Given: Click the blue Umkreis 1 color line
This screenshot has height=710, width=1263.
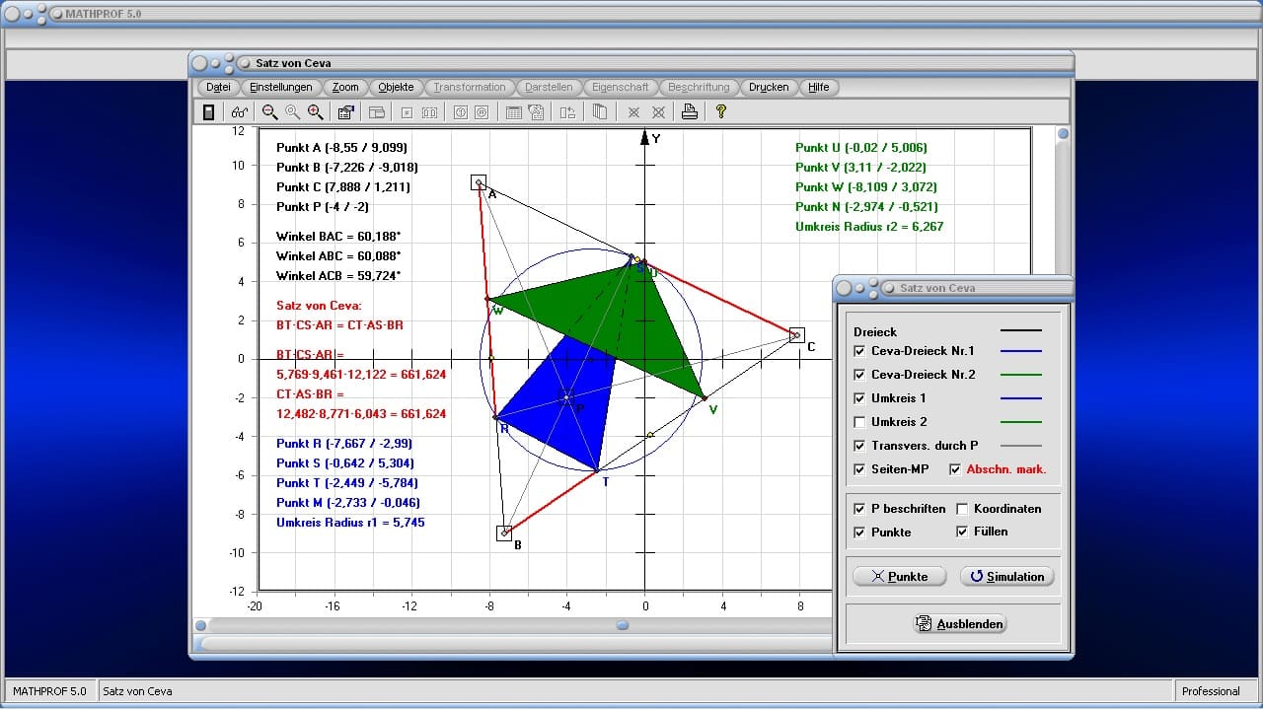Looking at the screenshot, I should click(1021, 398).
